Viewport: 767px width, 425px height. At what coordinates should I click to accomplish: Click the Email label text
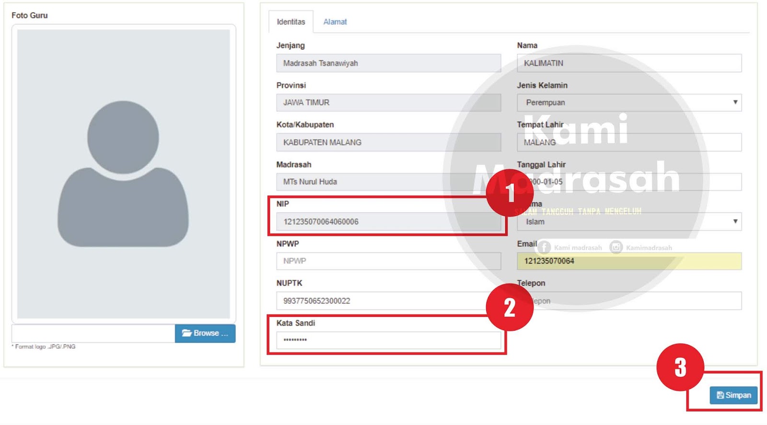tap(527, 244)
